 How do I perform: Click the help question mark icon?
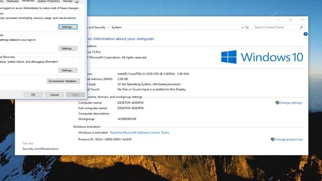tap(305, 34)
